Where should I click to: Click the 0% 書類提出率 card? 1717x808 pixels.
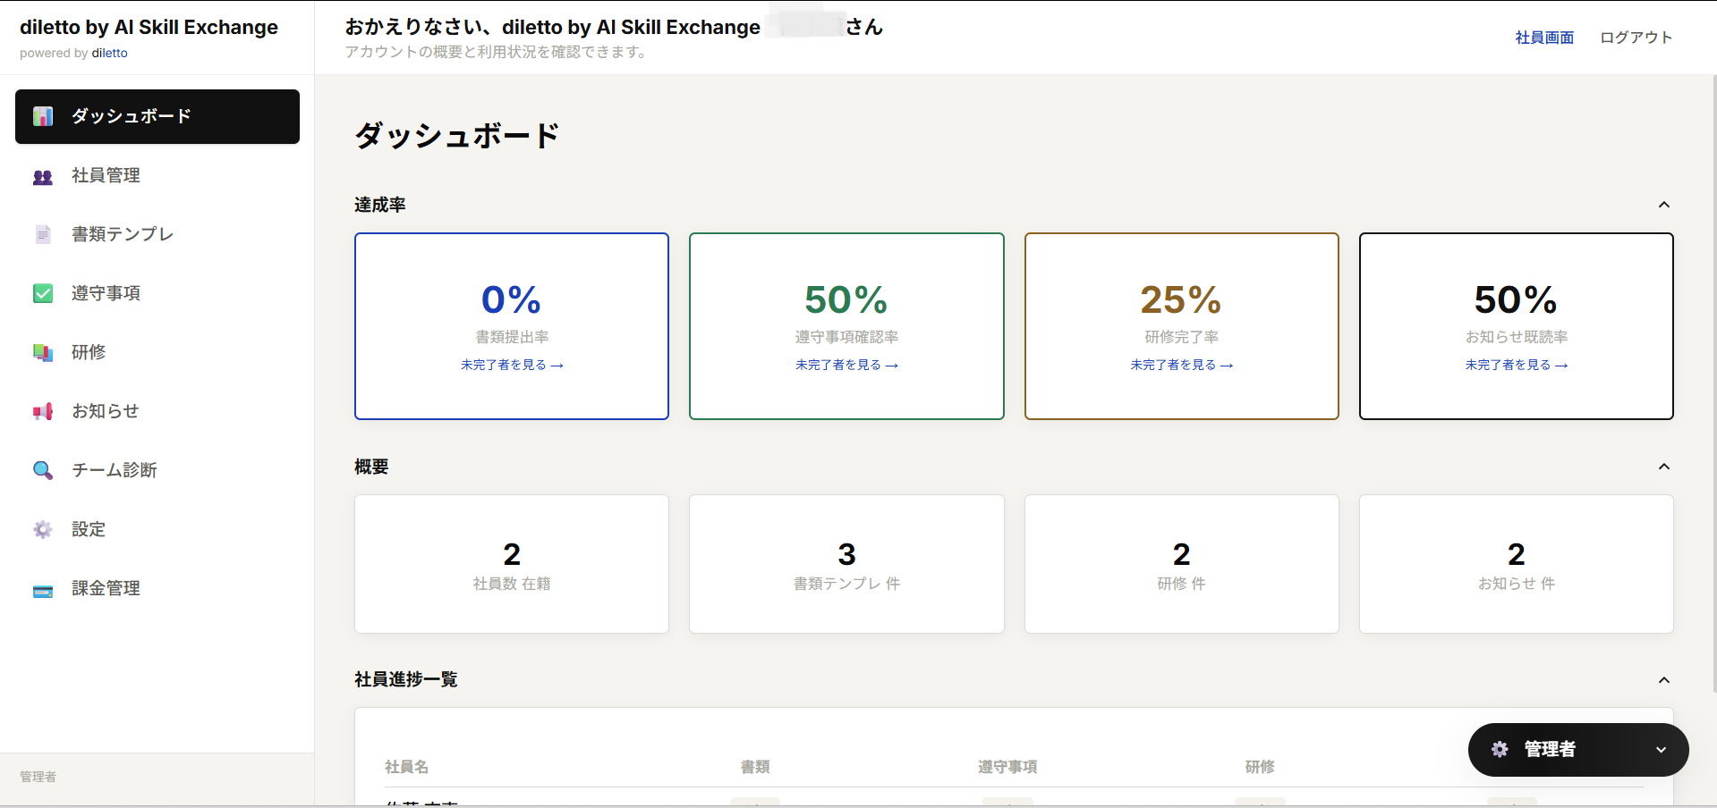(512, 326)
